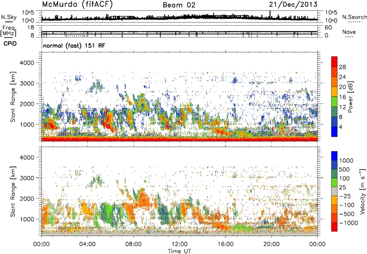Select the 'Nave' legend label
This screenshot has width=367, height=254.
click(x=349, y=32)
